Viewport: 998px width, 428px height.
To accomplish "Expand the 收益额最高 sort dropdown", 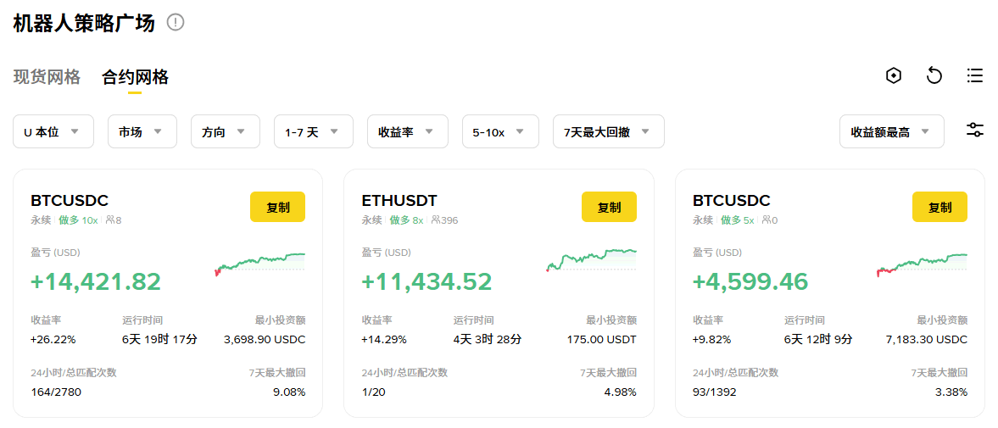I will pos(891,131).
